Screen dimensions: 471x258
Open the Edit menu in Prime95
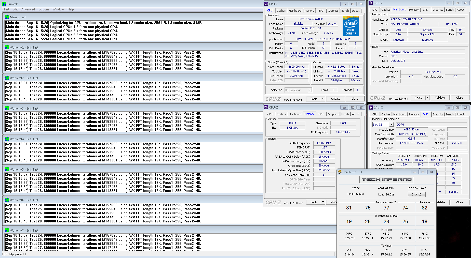tap(15, 9)
